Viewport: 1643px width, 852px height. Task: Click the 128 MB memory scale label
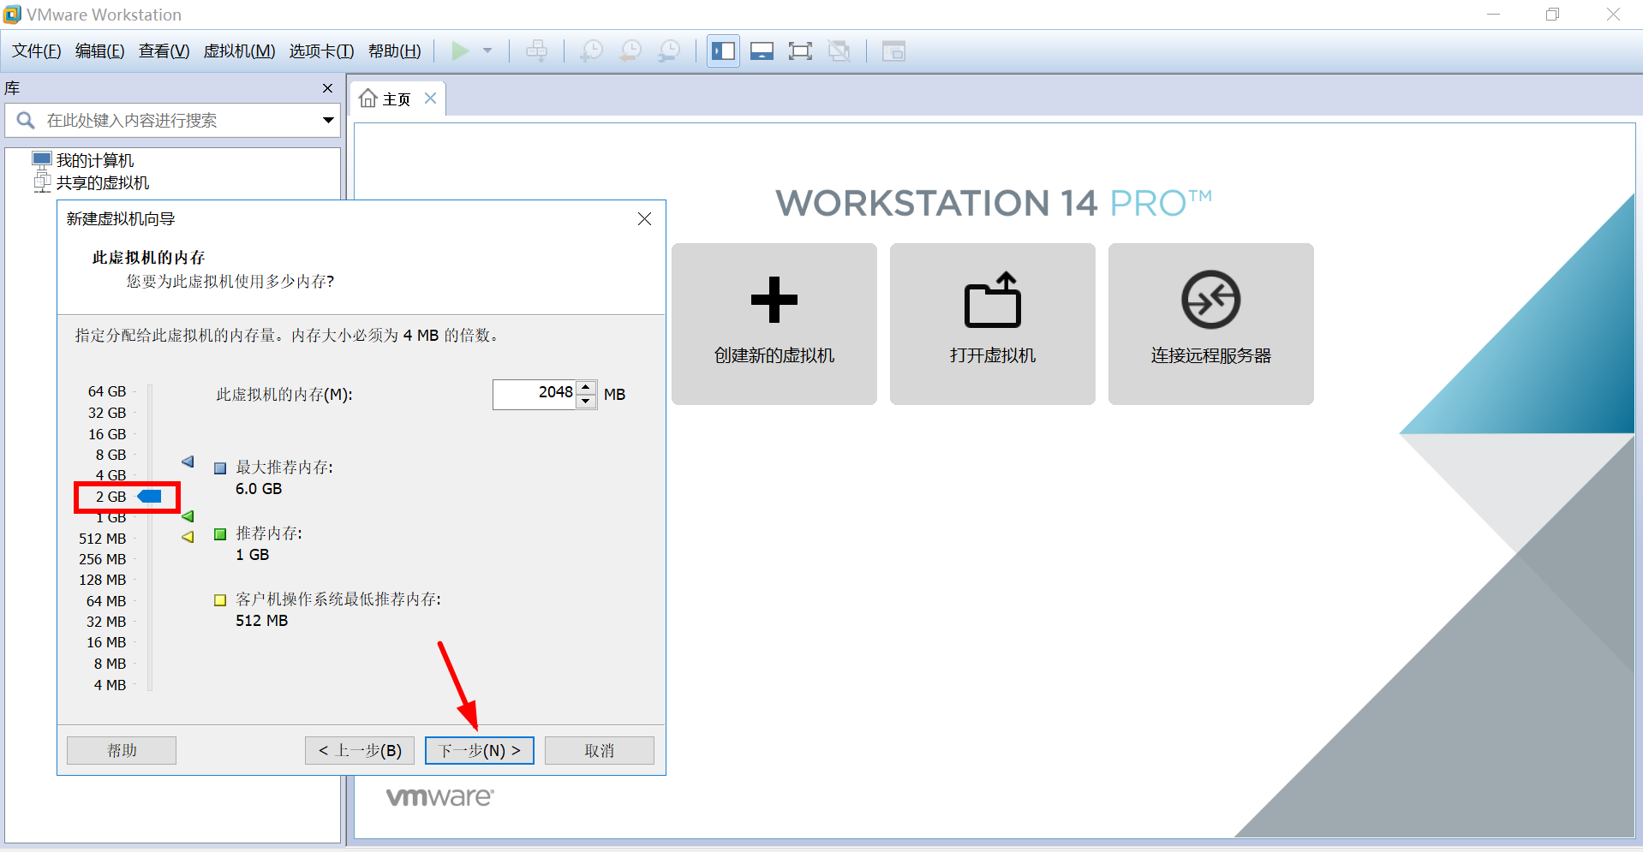point(103,580)
